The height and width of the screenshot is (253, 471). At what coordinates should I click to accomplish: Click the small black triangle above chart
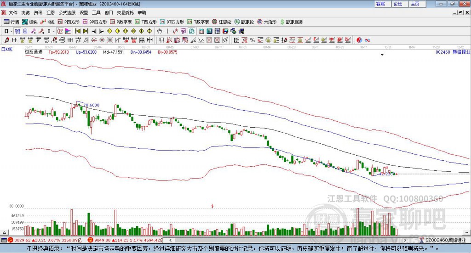point(382,55)
